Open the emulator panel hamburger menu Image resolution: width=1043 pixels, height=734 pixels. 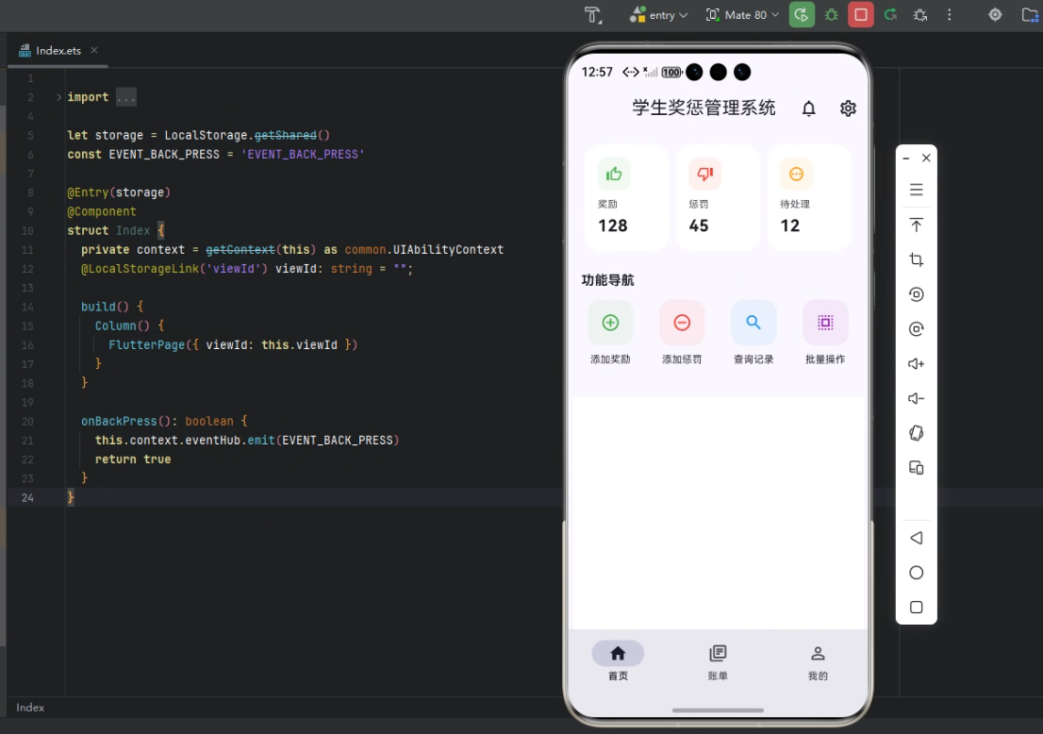pos(916,190)
